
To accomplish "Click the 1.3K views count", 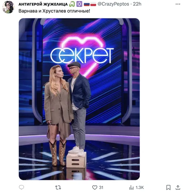I will click(x=140, y=188).
